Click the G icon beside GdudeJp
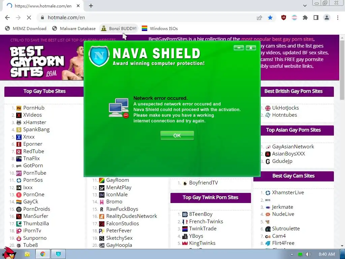This screenshot has width=345, height=259. [268, 162]
